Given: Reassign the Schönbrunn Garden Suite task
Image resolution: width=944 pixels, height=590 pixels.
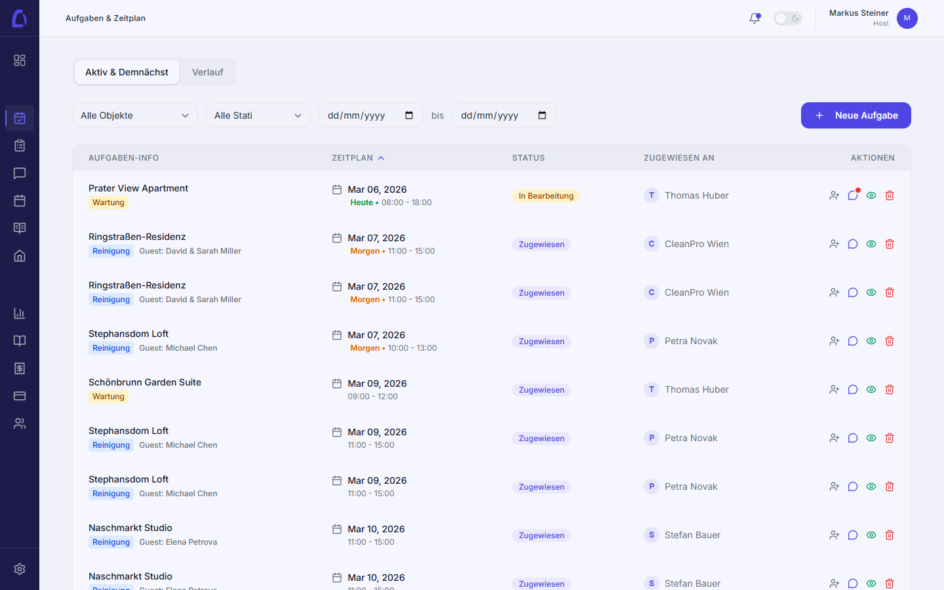Looking at the screenshot, I should (834, 389).
